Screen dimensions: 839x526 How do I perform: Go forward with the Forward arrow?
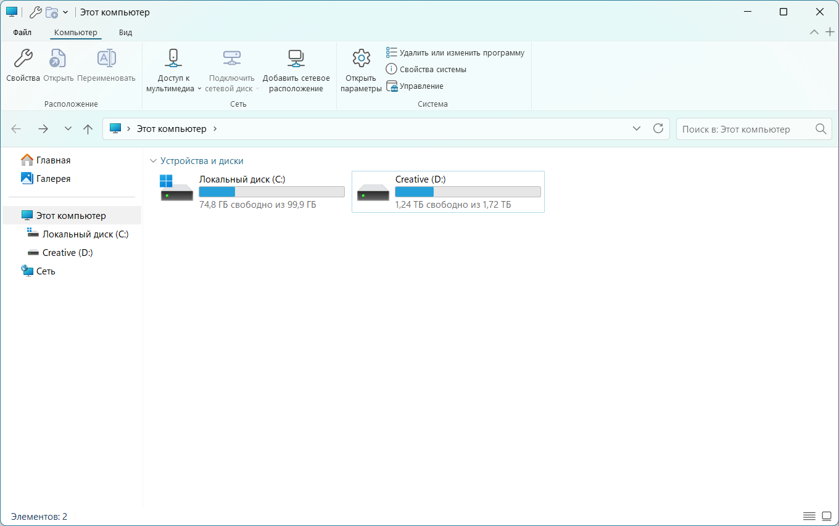[x=43, y=129]
